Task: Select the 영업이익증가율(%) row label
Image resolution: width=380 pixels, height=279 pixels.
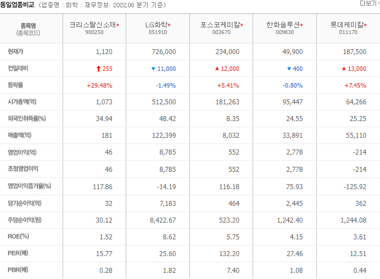Action: click(29, 186)
